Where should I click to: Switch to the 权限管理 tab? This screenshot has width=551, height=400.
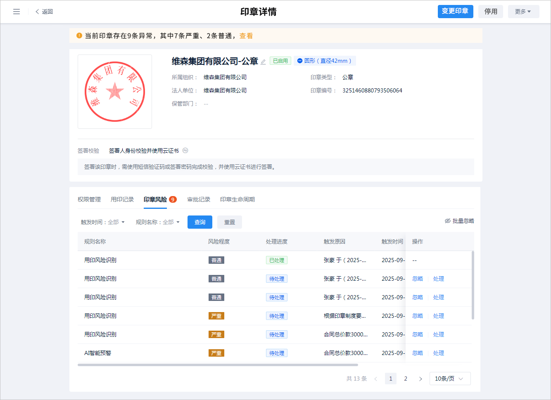[89, 199]
